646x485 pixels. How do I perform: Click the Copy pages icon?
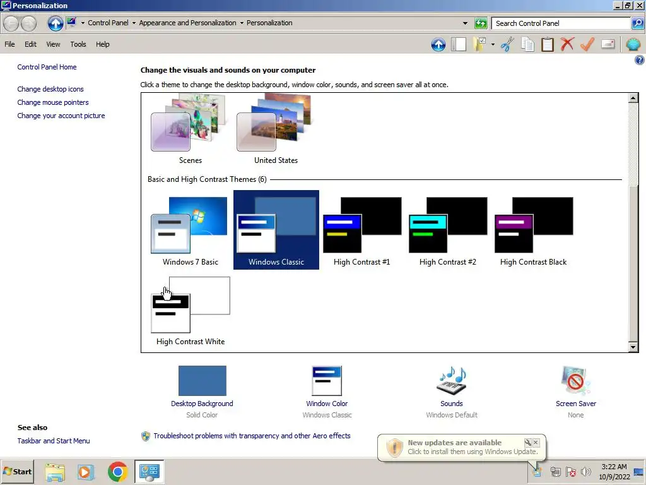point(528,44)
